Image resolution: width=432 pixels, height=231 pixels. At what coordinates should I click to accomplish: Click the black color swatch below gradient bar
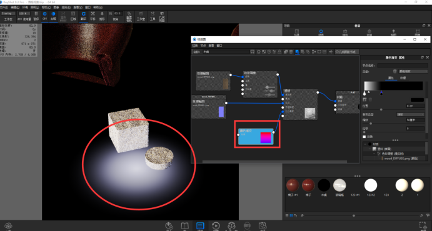click(417, 99)
